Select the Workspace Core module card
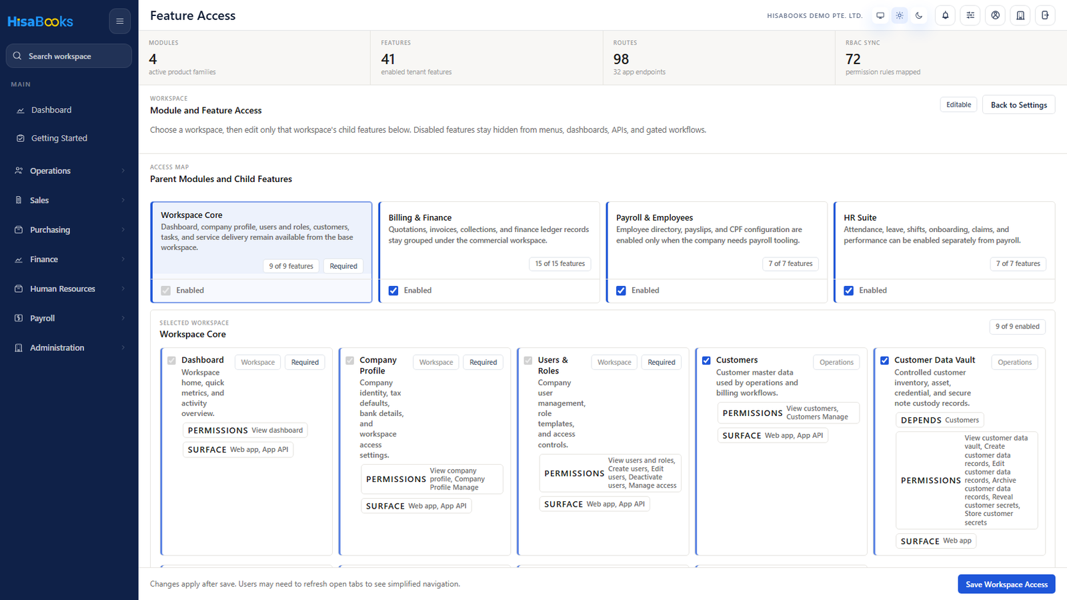Viewport: 1067px width, 600px height. coord(261,252)
